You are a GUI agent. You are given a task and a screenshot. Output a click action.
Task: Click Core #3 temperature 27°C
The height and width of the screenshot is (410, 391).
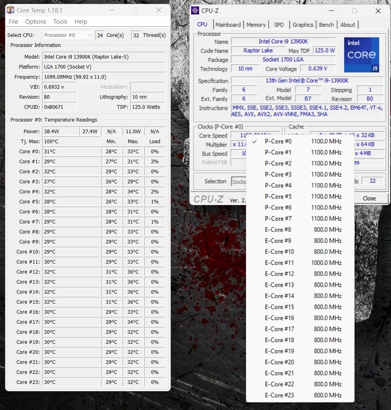click(71, 181)
